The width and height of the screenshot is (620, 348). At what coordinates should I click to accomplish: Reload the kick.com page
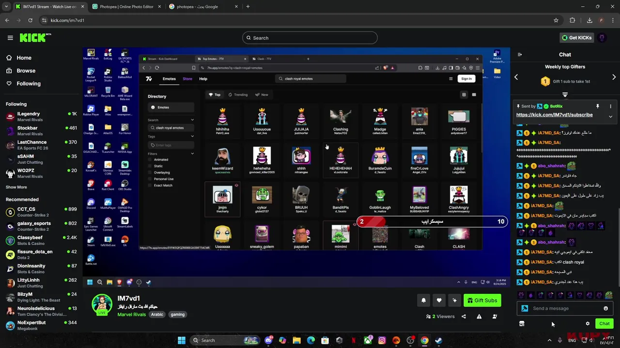(30, 20)
